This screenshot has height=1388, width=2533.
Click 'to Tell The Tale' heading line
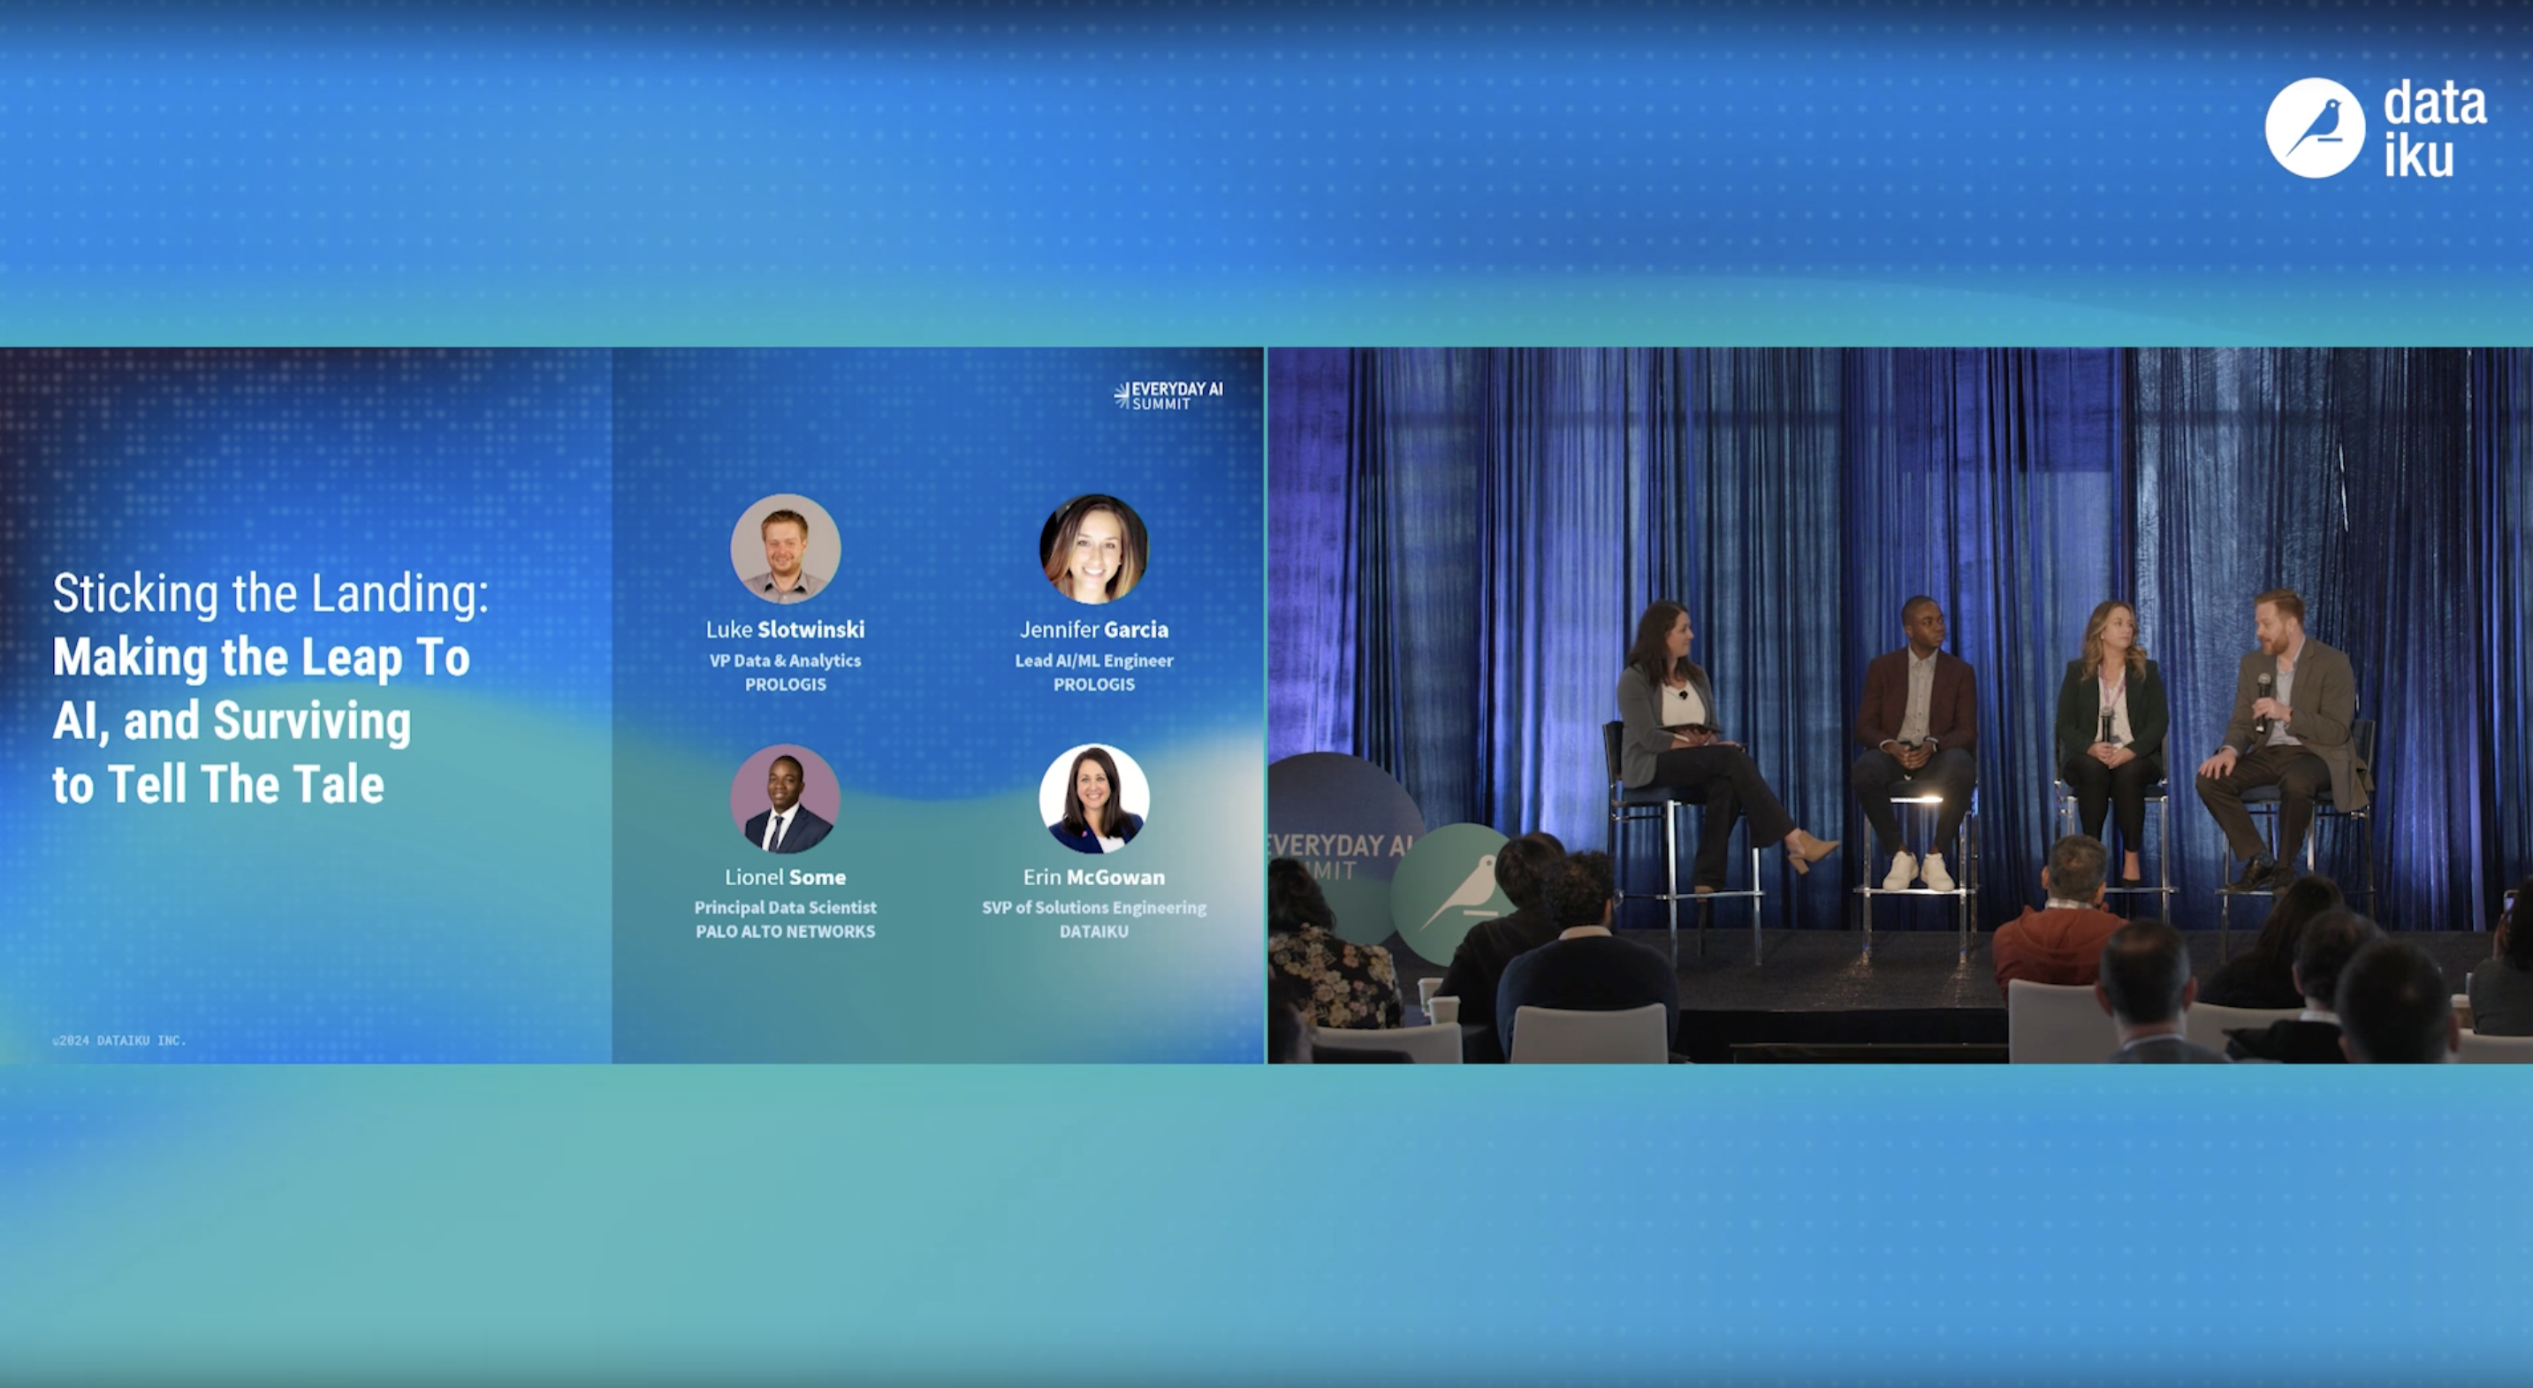click(x=218, y=785)
